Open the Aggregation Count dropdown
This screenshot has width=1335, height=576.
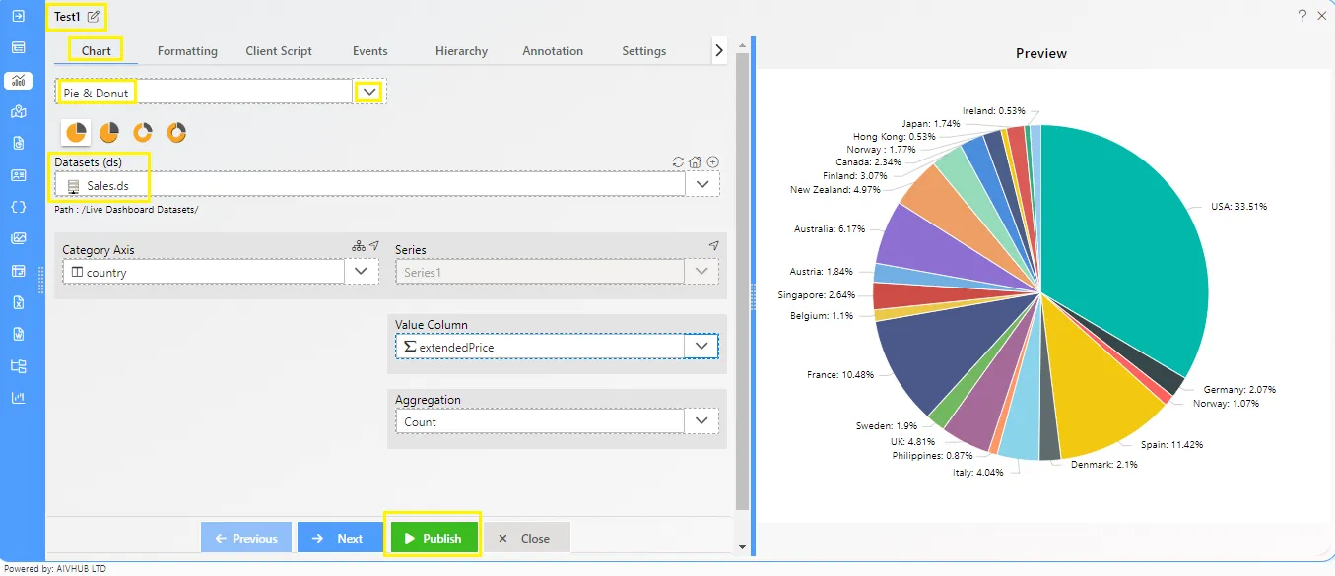(701, 421)
